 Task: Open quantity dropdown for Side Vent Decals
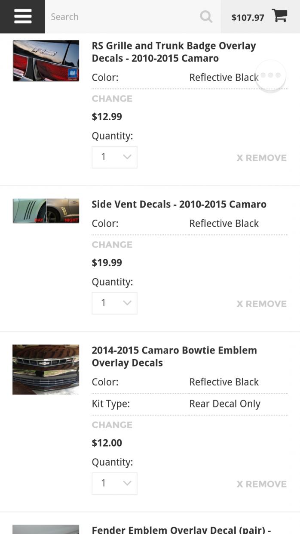click(114, 303)
